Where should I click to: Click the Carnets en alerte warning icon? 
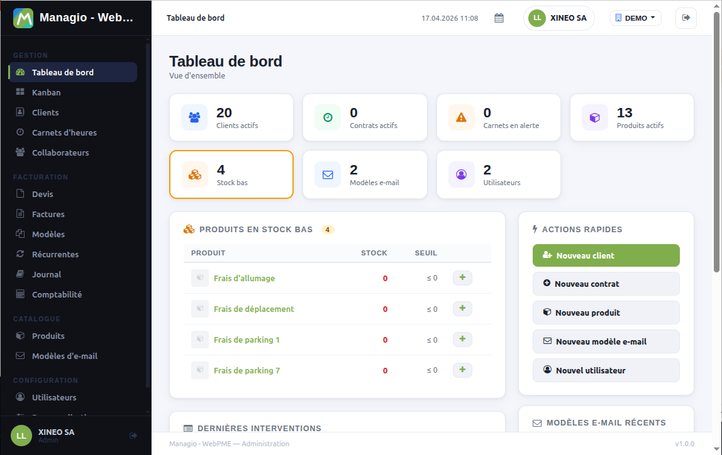pos(462,117)
